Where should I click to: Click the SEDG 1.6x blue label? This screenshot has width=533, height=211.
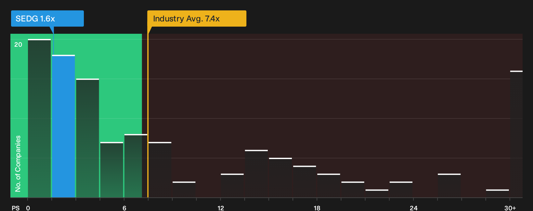click(47, 19)
